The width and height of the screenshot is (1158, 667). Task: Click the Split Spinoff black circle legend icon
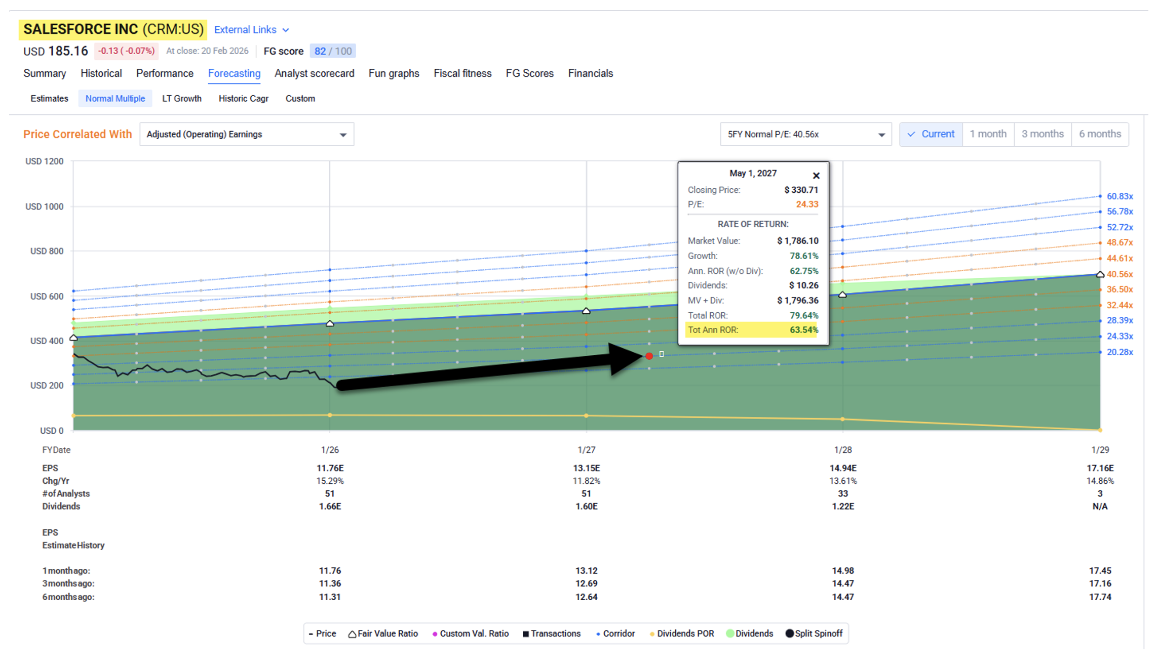click(x=789, y=634)
